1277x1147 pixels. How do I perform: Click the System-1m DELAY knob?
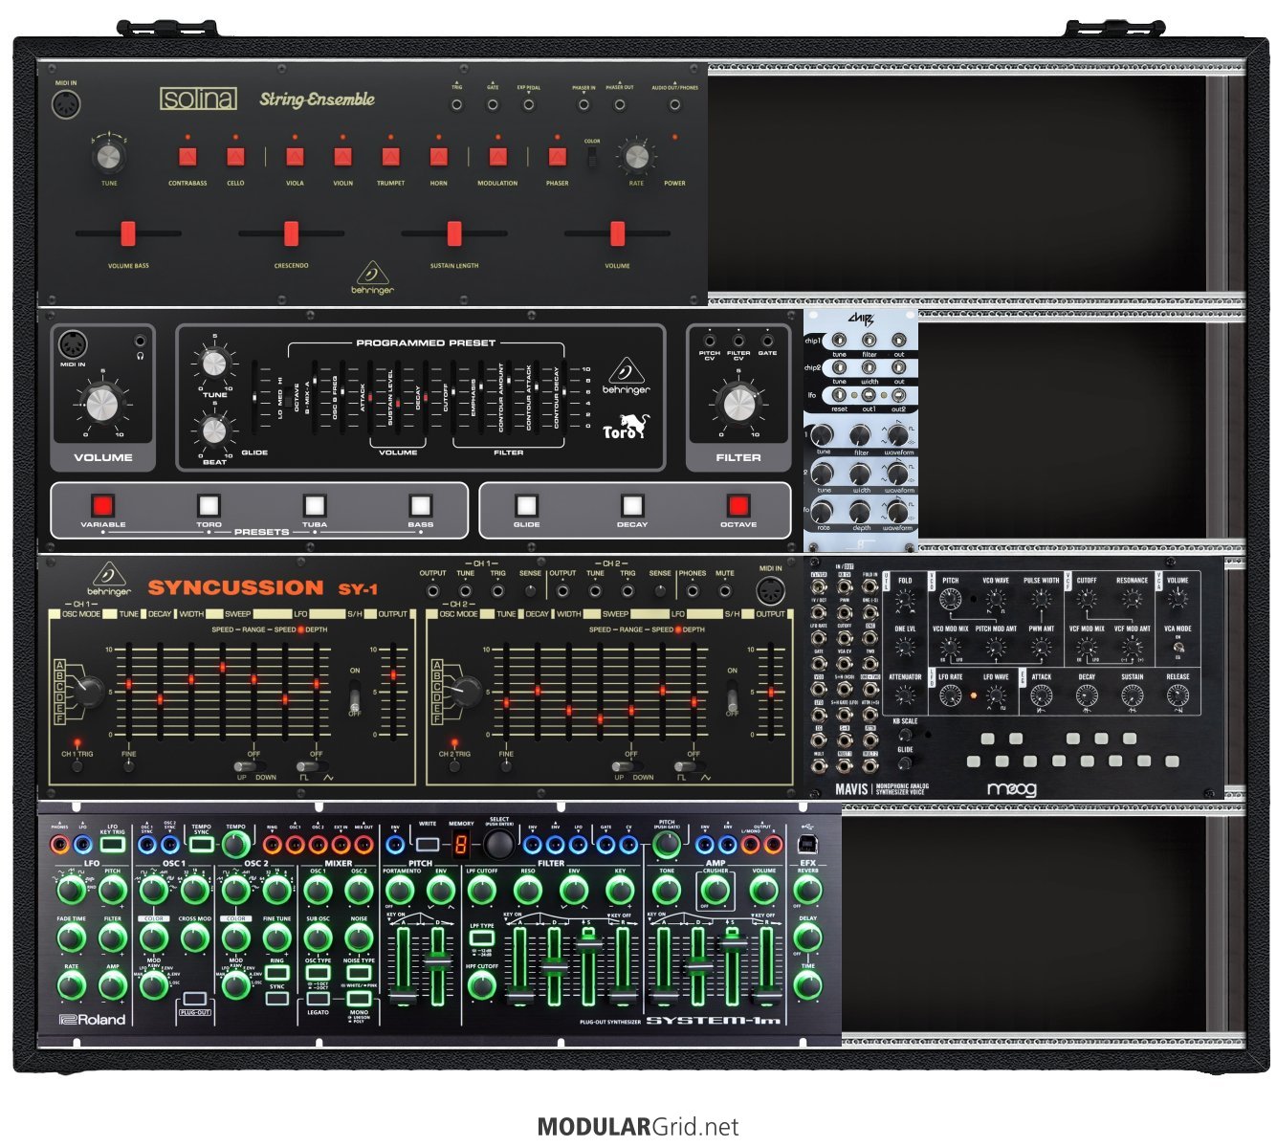coord(807,937)
